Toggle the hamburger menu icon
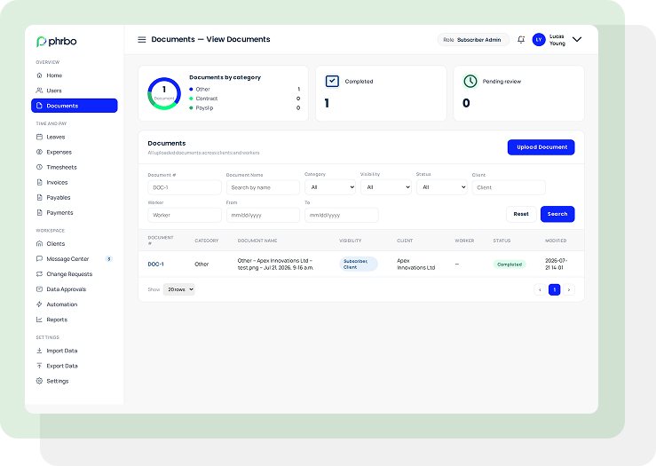 point(142,39)
